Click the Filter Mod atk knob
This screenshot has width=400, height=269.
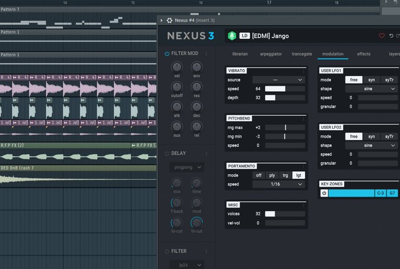pyautogui.click(x=177, y=107)
